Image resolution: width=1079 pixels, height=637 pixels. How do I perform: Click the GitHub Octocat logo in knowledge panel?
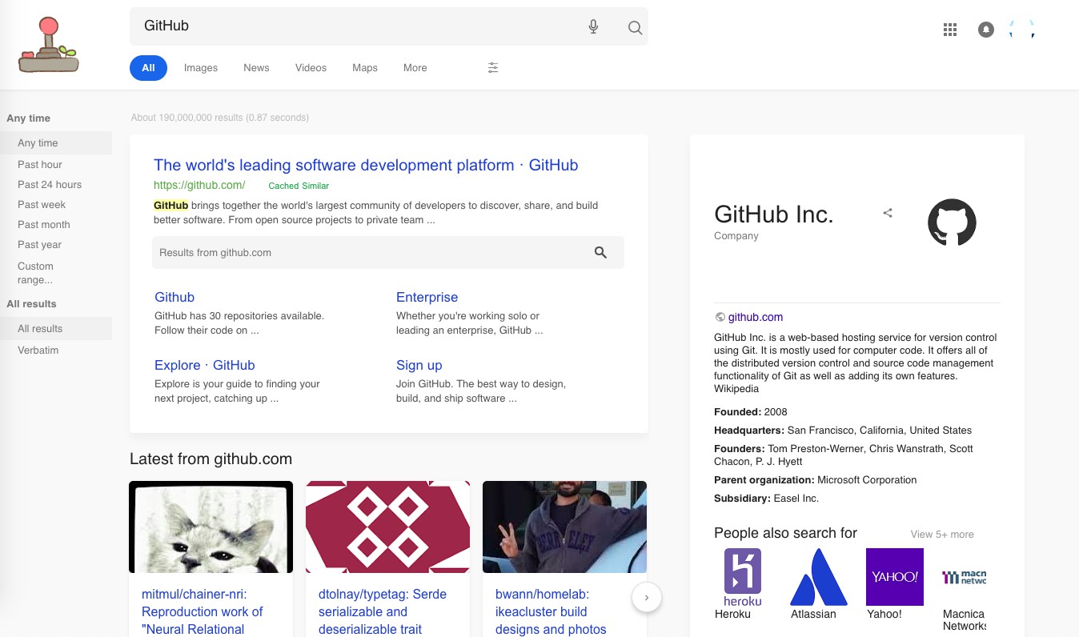pyautogui.click(x=952, y=222)
